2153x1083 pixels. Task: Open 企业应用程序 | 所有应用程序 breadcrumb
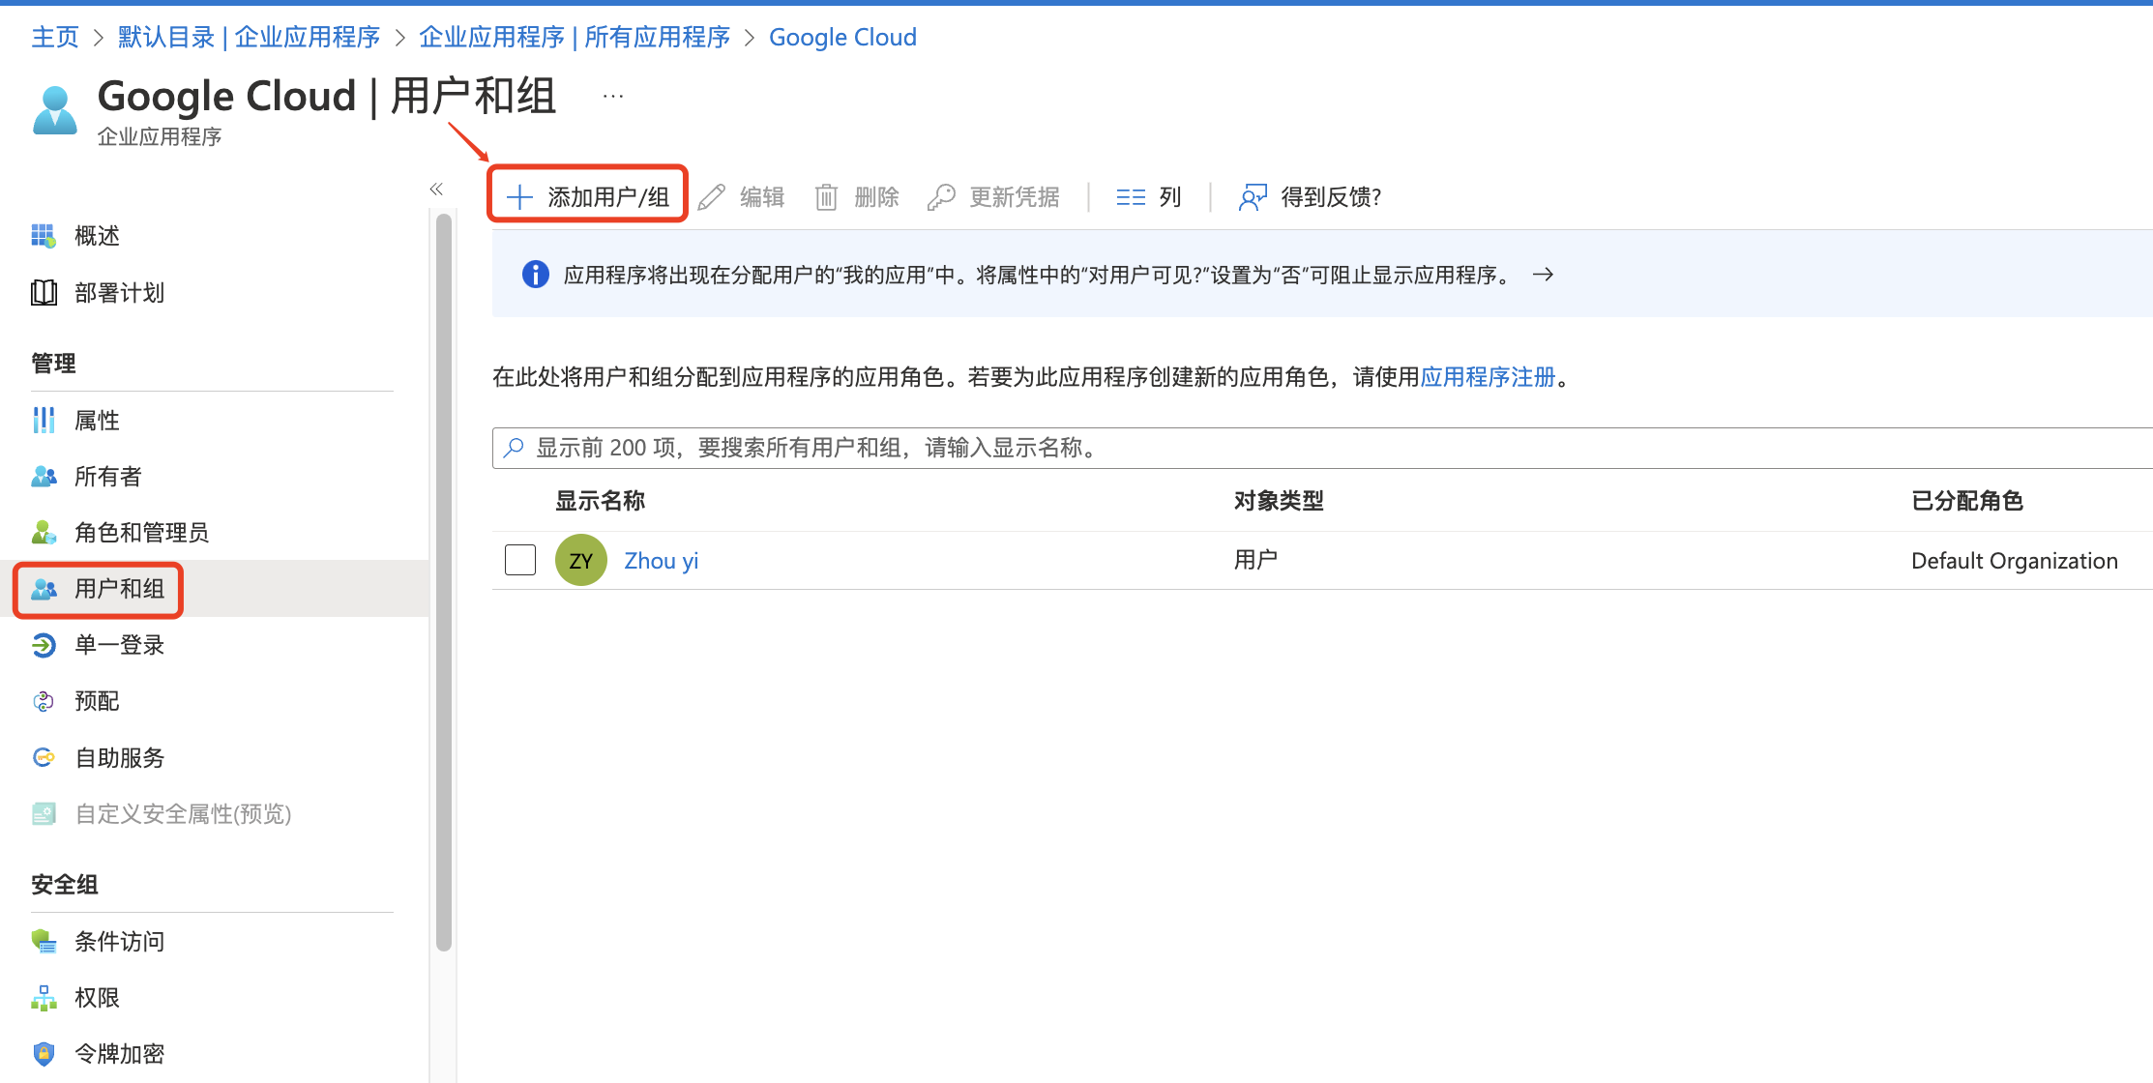click(x=575, y=37)
